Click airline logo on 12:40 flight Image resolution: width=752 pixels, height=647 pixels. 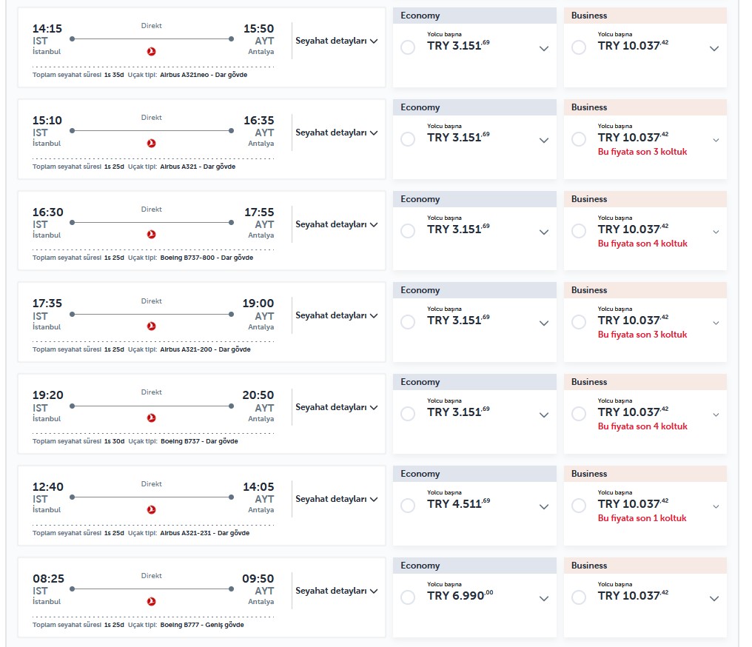click(x=152, y=510)
